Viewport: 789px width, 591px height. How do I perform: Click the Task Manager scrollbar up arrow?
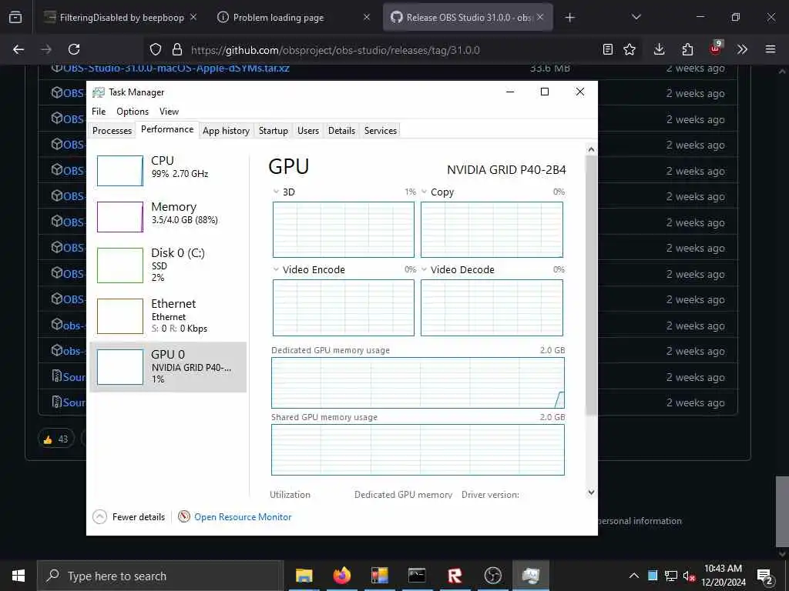pos(591,149)
